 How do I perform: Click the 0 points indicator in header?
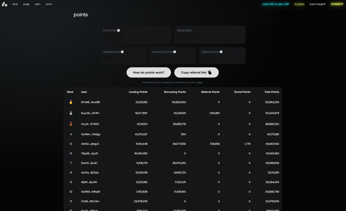299,4
